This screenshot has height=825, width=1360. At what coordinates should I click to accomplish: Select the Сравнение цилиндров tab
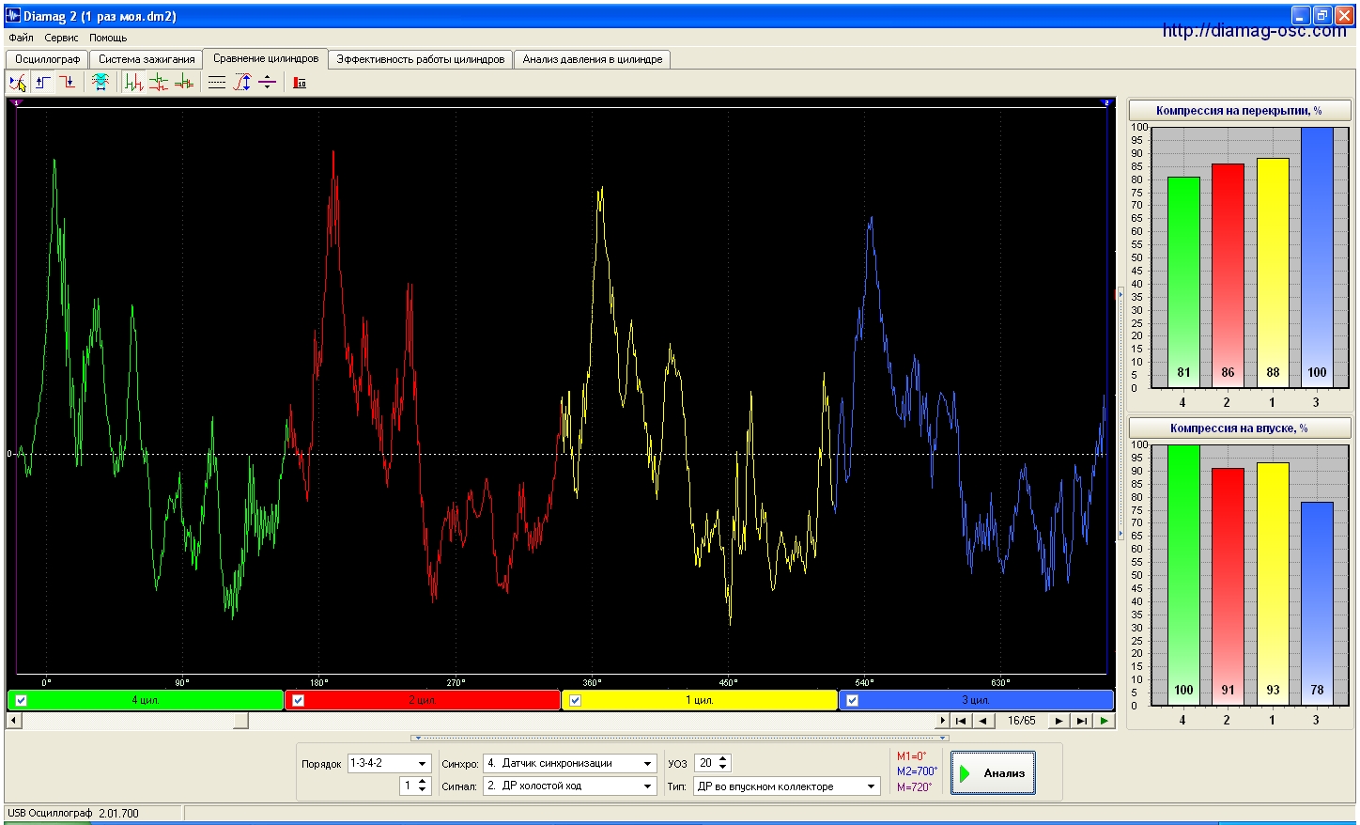[x=266, y=58]
